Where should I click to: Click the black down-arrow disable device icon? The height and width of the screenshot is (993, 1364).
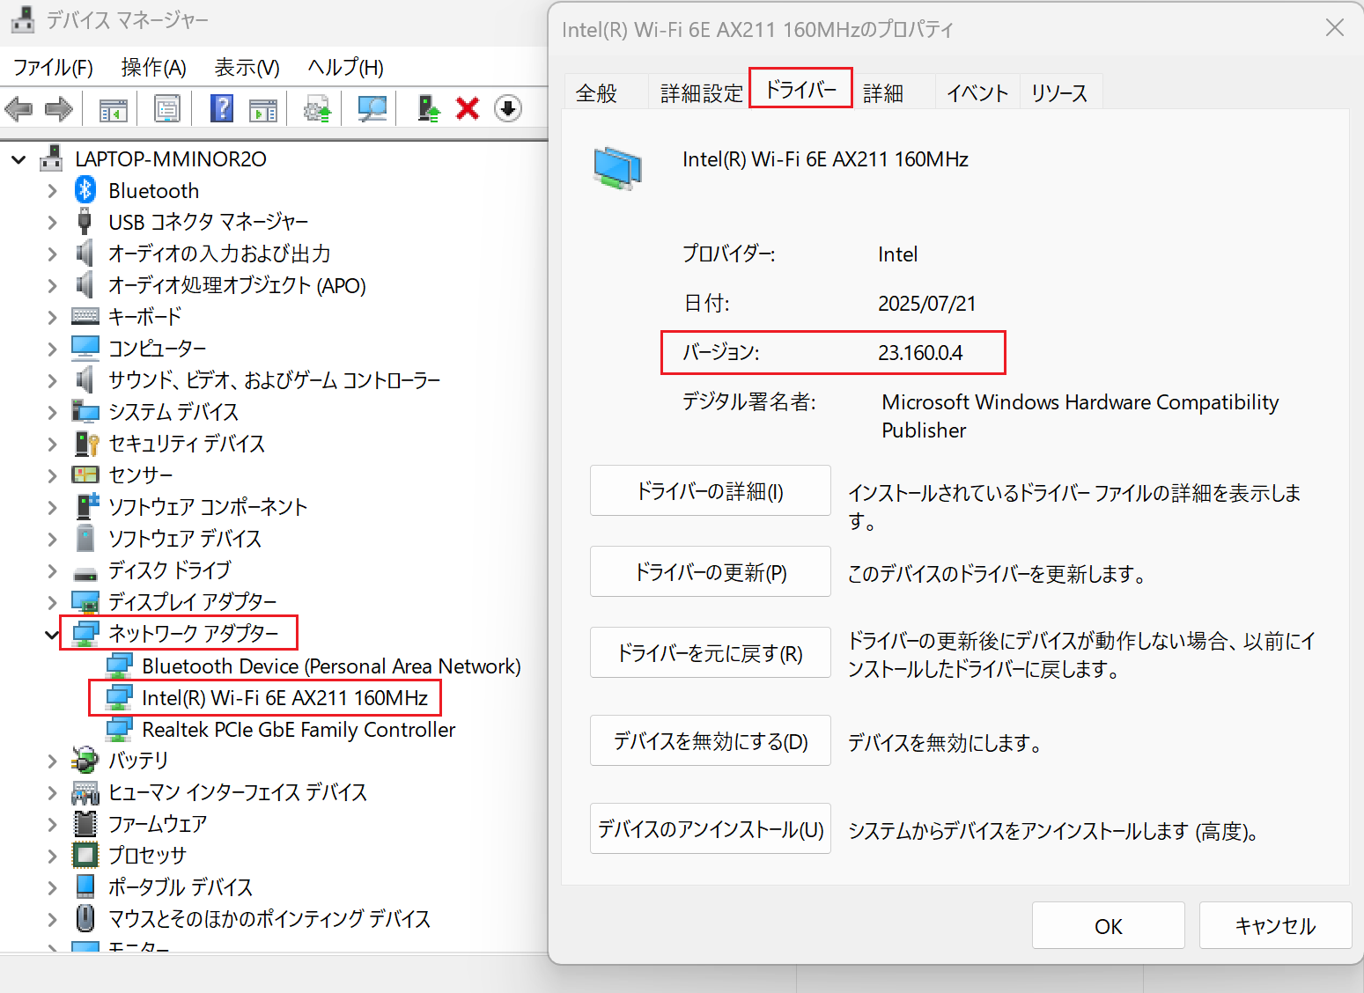click(508, 109)
